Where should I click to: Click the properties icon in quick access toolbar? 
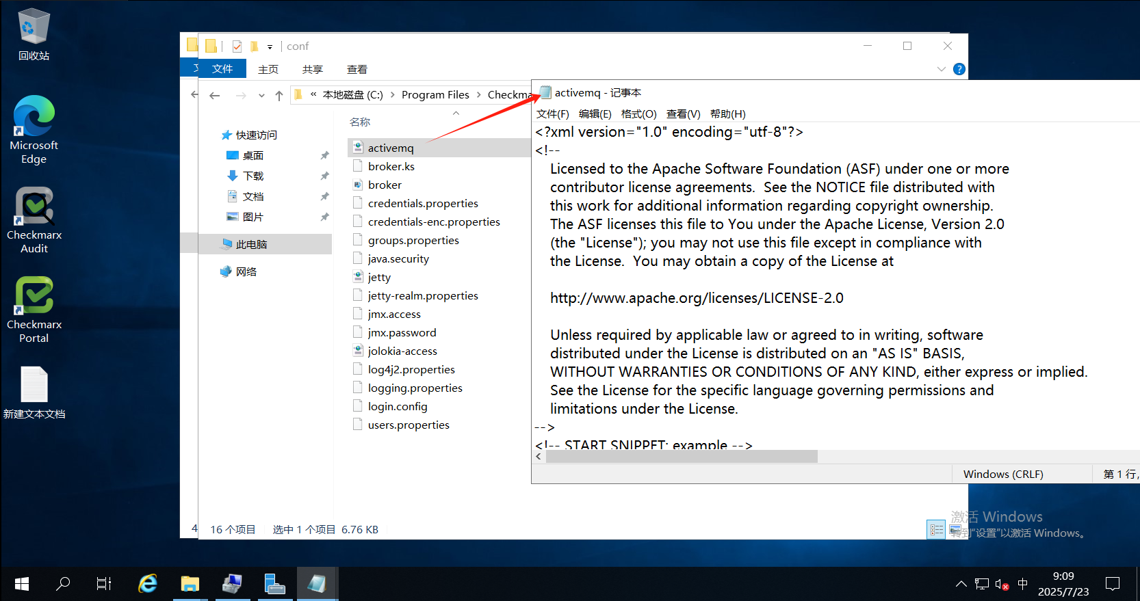(x=237, y=46)
